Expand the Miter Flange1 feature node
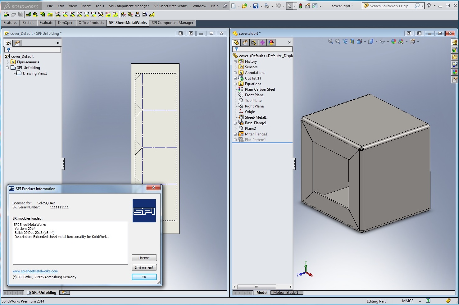This screenshot has width=459, height=305. 235,134
